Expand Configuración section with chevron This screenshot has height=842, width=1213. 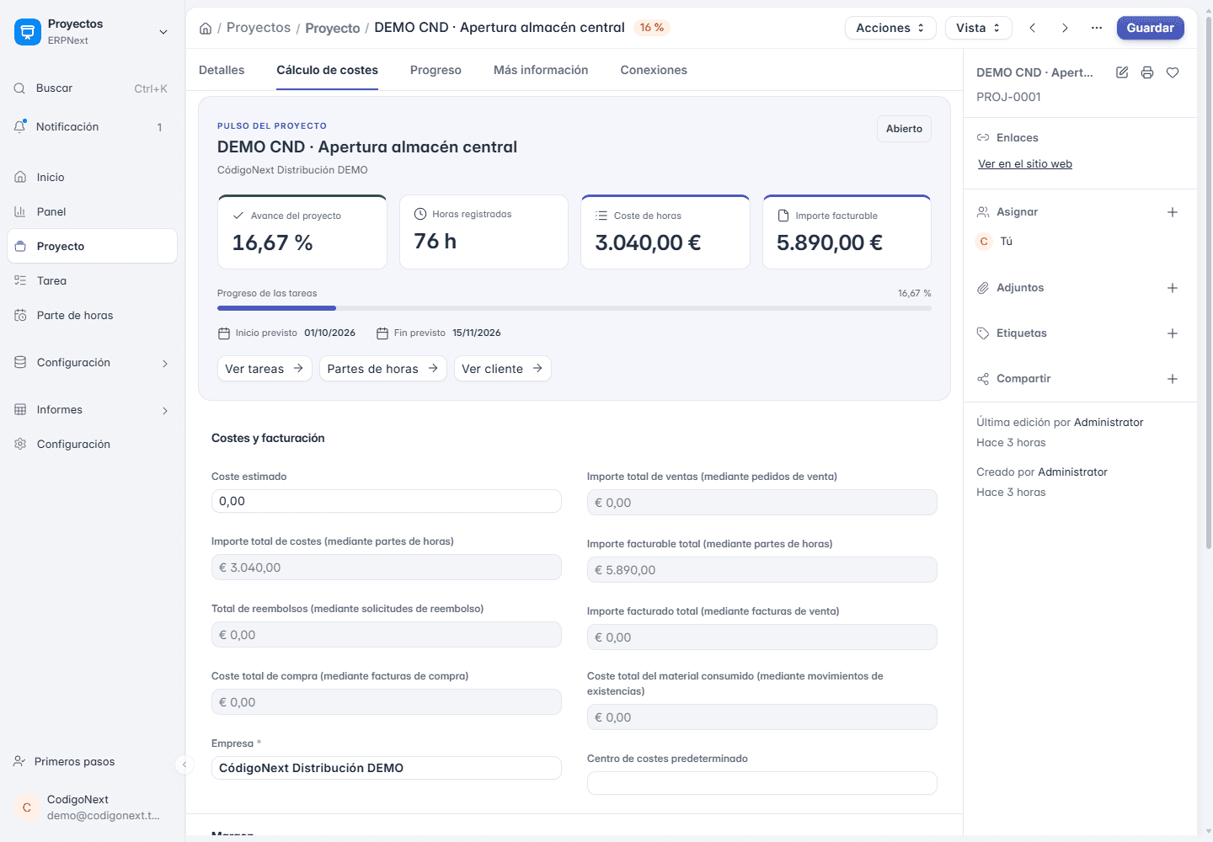(x=165, y=364)
